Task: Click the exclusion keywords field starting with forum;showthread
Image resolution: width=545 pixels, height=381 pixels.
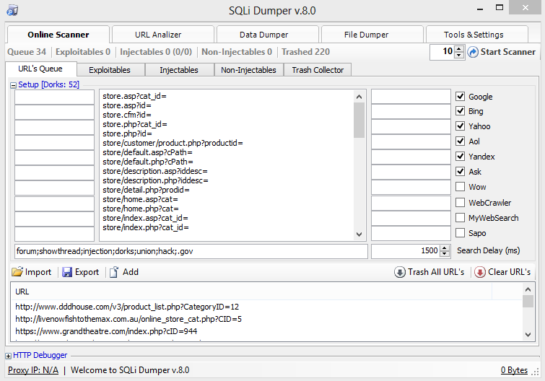Action: point(191,251)
